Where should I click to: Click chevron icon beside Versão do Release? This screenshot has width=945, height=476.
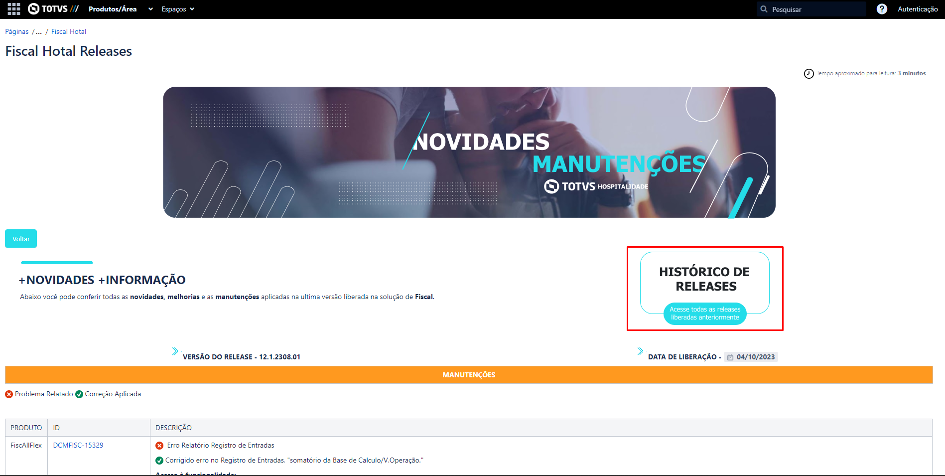[x=175, y=351]
